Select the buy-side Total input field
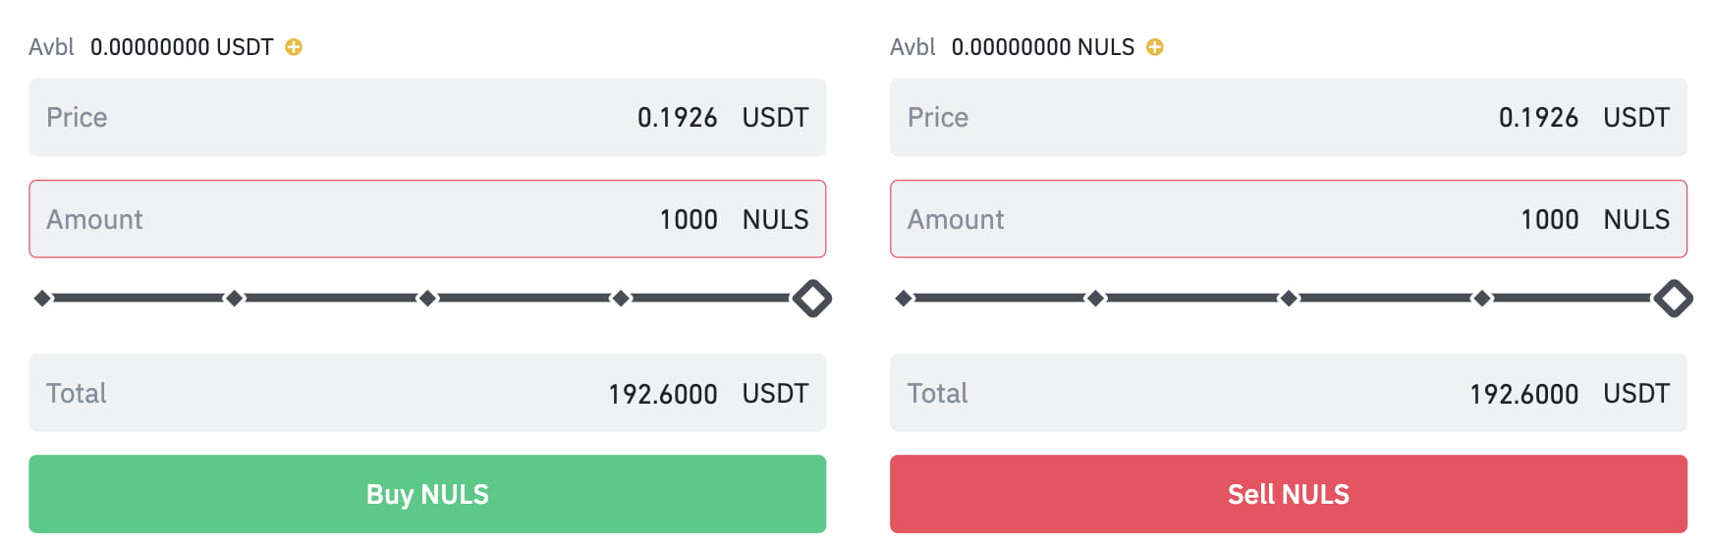Viewport: 1713px width, 548px height. point(427,393)
